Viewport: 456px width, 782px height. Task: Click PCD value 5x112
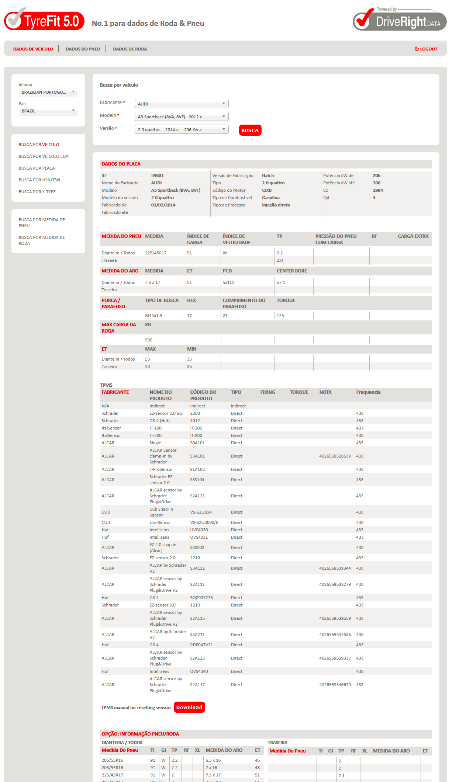pyautogui.click(x=229, y=282)
